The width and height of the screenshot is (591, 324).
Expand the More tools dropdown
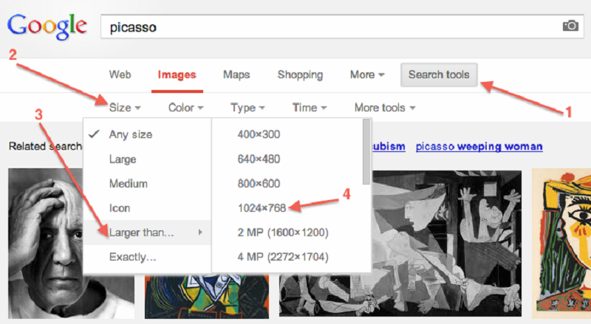point(384,108)
